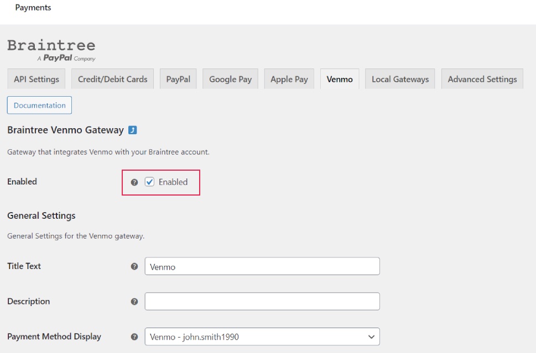Open the API Settings tab
The image size is (536, 353).
(37, 79)
